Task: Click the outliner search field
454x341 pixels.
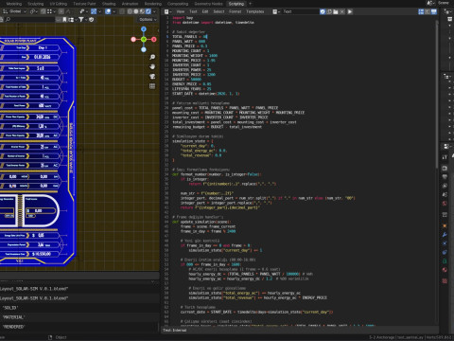Action: pyautogui.click(x=30, y=20)
